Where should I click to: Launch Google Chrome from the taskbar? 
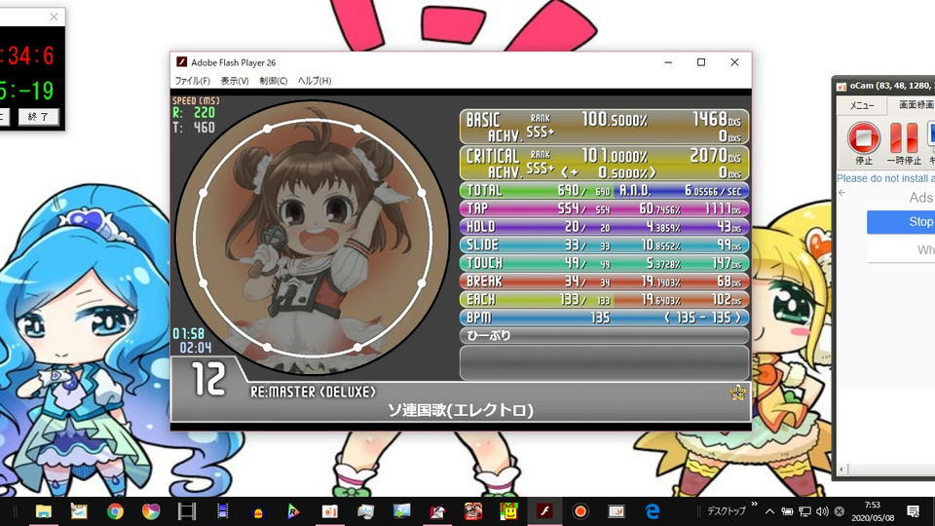(115, 511)
